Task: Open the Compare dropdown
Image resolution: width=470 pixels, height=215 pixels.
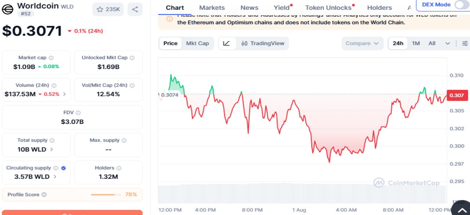Action: 362,43
